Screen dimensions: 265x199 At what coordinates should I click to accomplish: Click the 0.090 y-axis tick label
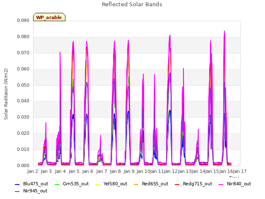coord(23,21)
